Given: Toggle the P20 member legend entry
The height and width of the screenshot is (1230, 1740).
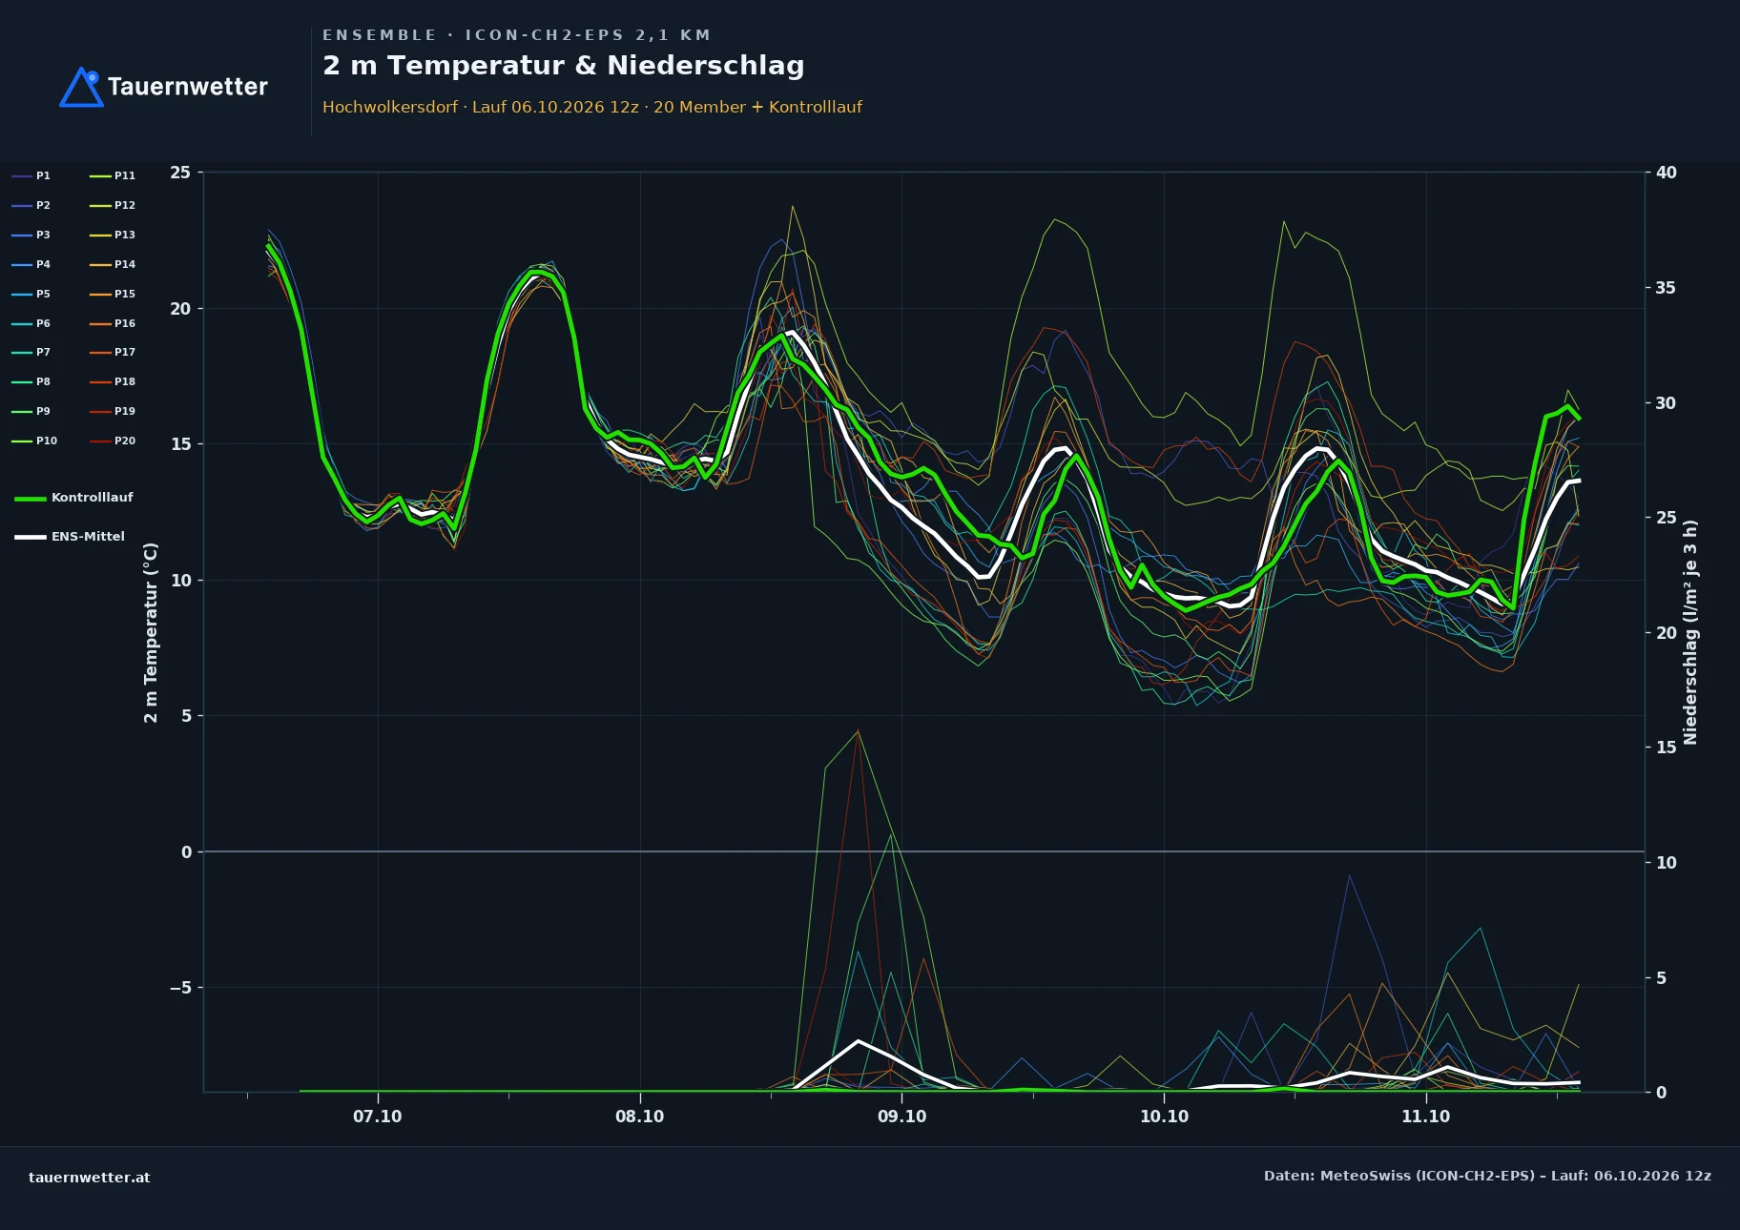Looking at the screenshot, I should tap(113, 441).
